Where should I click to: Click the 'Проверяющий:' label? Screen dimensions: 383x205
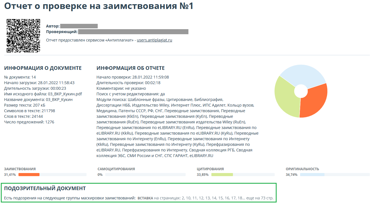click(62, 32)
